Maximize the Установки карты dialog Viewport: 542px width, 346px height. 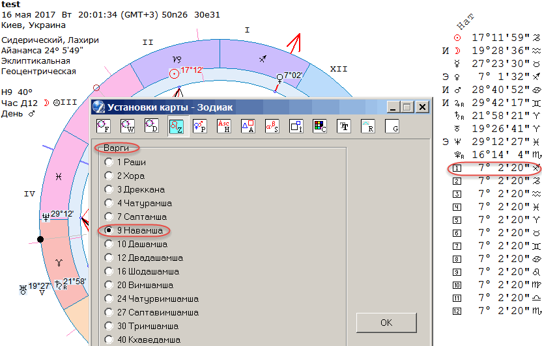point(407,107)
